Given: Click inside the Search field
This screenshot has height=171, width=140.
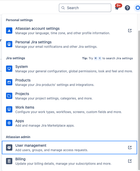Looking at the screenshot, I should [x=85, y=8].
